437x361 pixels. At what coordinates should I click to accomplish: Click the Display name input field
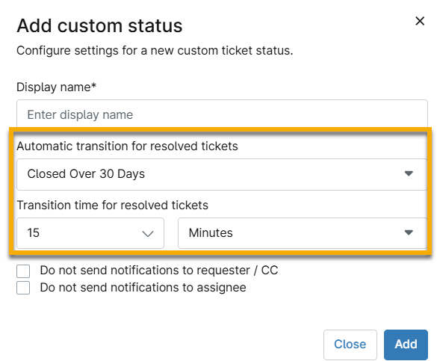(x=222, y=114)
